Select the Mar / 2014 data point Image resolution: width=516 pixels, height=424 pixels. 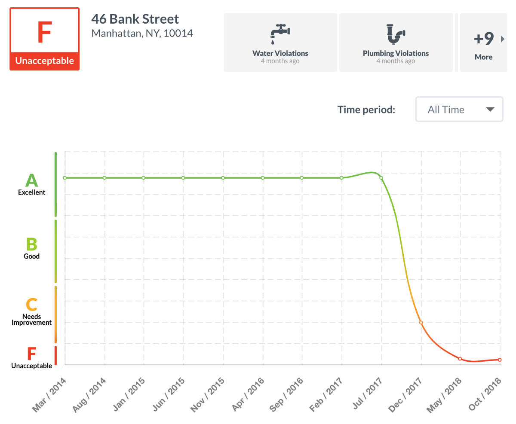pos(64,178)
